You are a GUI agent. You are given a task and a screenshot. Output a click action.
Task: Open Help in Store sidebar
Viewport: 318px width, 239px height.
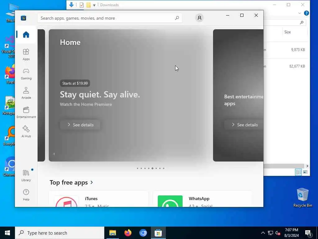[26, 195]
